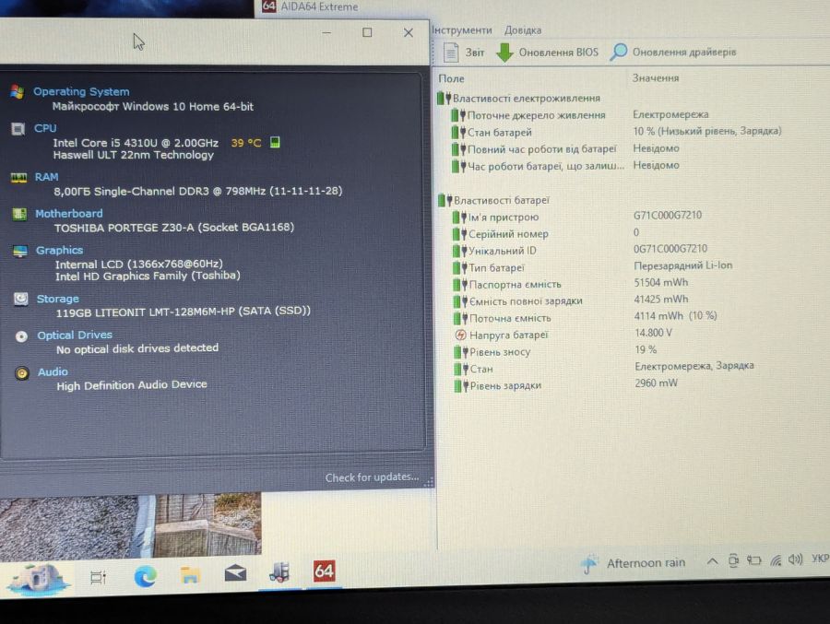Switch to AIDA64 in the taskbar
Screen dimensions: 830x624
pyautogui.click(x=324, y=571)
